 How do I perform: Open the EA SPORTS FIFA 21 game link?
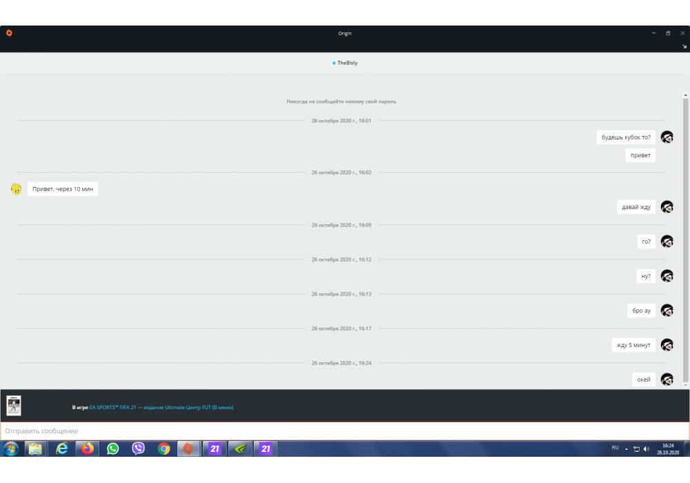point(161,408)
